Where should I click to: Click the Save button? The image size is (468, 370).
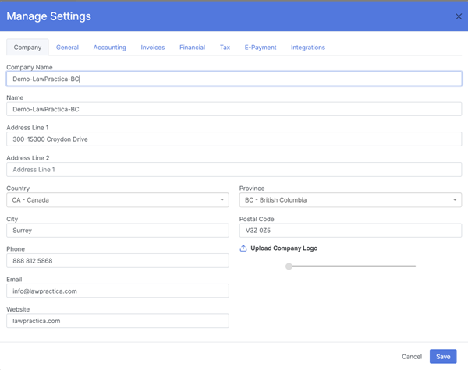[442, 357]
